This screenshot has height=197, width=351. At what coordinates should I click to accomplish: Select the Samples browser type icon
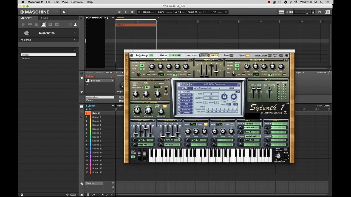pos(57,24)
